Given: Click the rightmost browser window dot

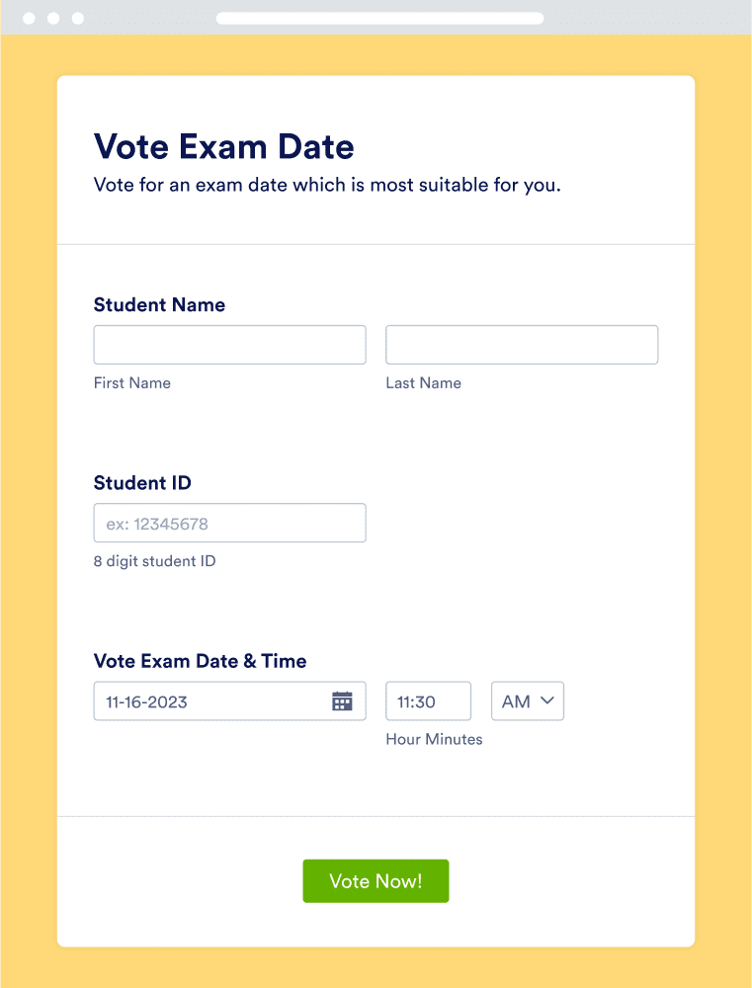Looking at the screenshot, I should pyautogui.click(x=78, y=18).
